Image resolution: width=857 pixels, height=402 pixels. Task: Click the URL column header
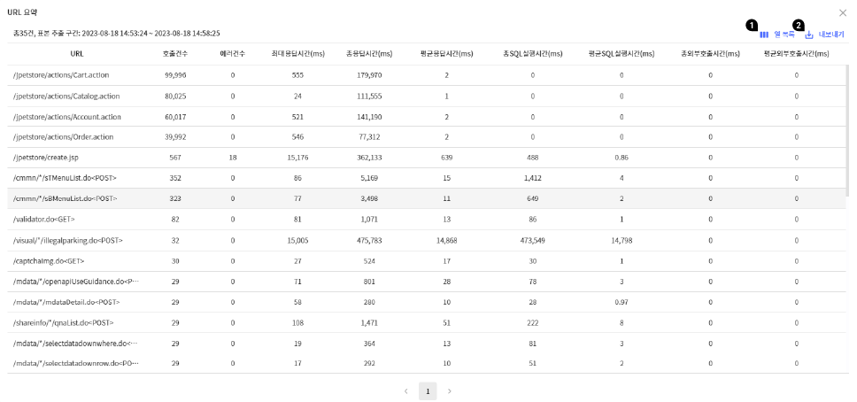point(77,54)
